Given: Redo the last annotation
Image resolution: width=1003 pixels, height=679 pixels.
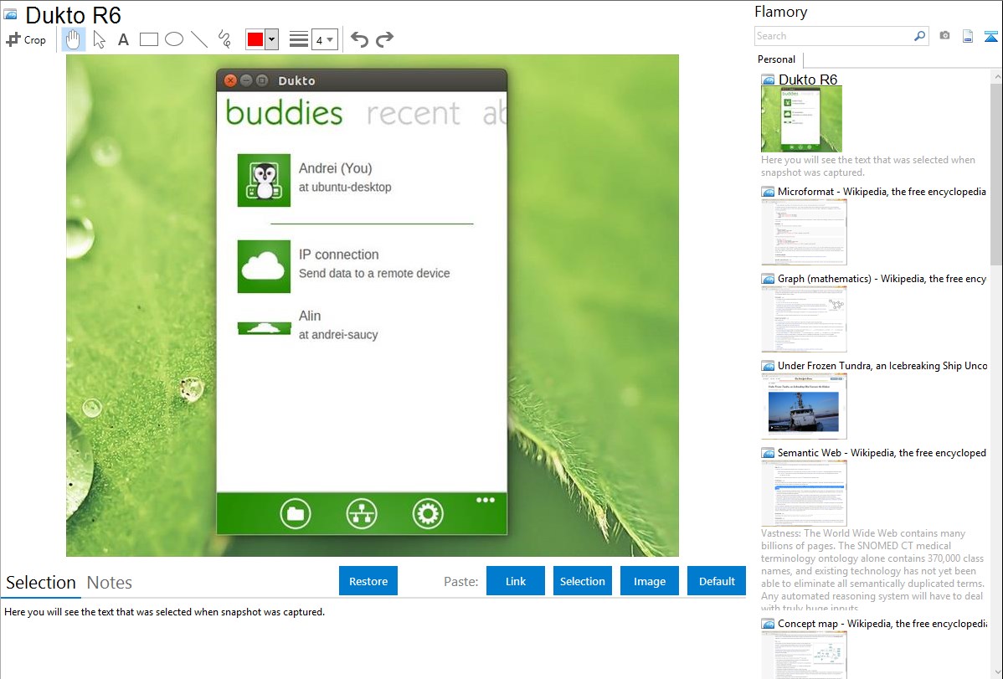Looking at the screenshot, I should click(x=384, y=39).
